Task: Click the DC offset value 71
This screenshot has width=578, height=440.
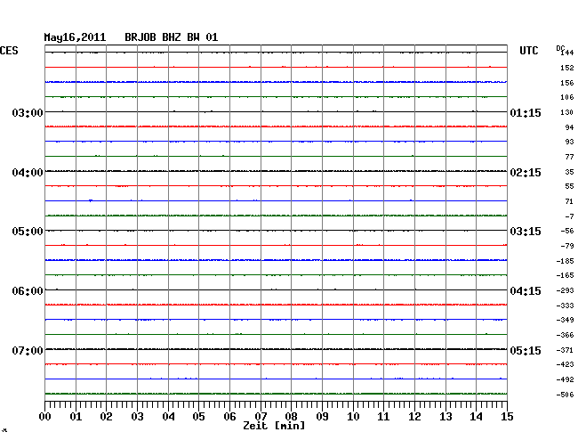Action: (569, 201)
